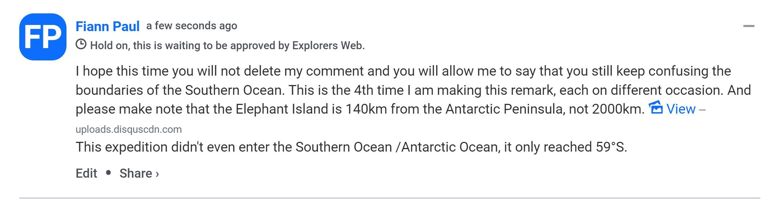Click the dot separator between Edit and Share
The image size is (765, 199).
108,173
